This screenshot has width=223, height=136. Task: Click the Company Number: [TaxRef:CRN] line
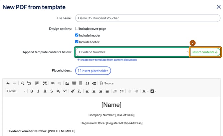[111, 115]
